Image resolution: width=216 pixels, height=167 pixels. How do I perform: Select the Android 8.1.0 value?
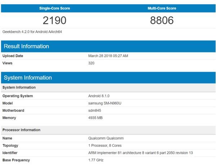(x=99, y=96)
